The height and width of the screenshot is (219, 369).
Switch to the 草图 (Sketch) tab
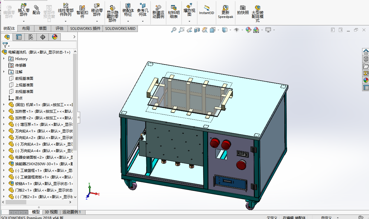pos(43,28)
